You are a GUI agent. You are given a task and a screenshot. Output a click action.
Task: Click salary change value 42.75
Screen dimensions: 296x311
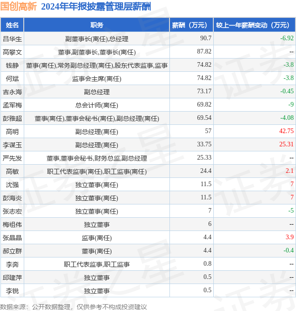click(286, 131)
